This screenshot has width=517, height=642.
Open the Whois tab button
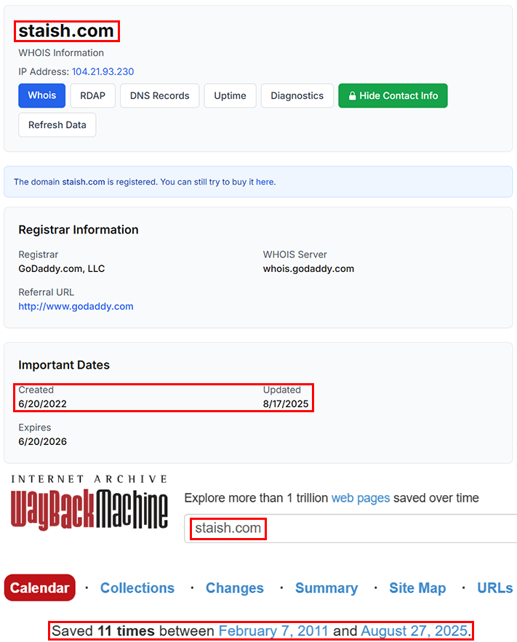click(41, 96)
